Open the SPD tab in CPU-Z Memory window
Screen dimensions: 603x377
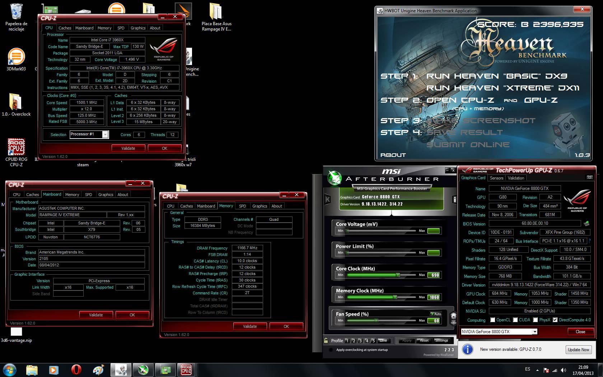pos(243,206)
